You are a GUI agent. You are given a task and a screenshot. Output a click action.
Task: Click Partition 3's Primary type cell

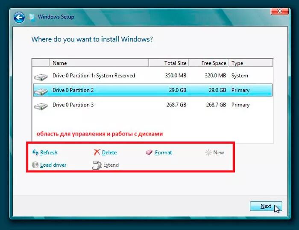[240, 105]
